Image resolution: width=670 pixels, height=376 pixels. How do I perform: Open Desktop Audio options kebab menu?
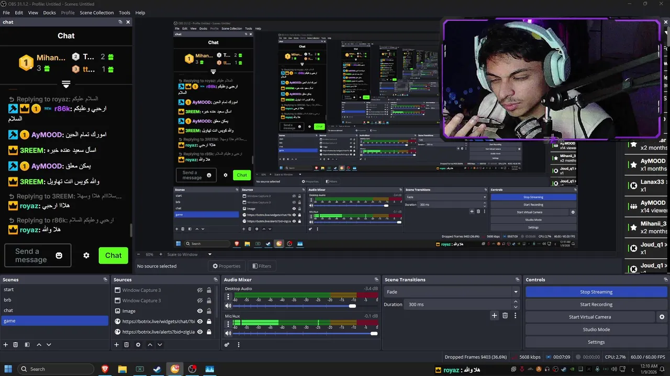pyautogui.click(x=228, y=297)
